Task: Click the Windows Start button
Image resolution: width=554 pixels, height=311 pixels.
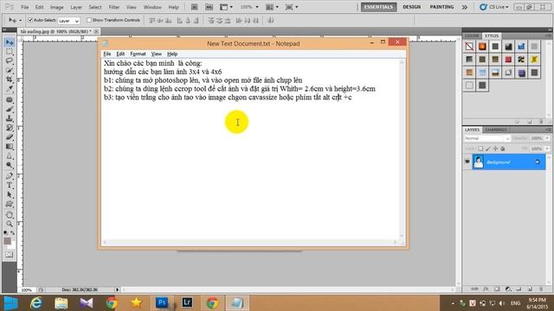Action: click(10, 303)
